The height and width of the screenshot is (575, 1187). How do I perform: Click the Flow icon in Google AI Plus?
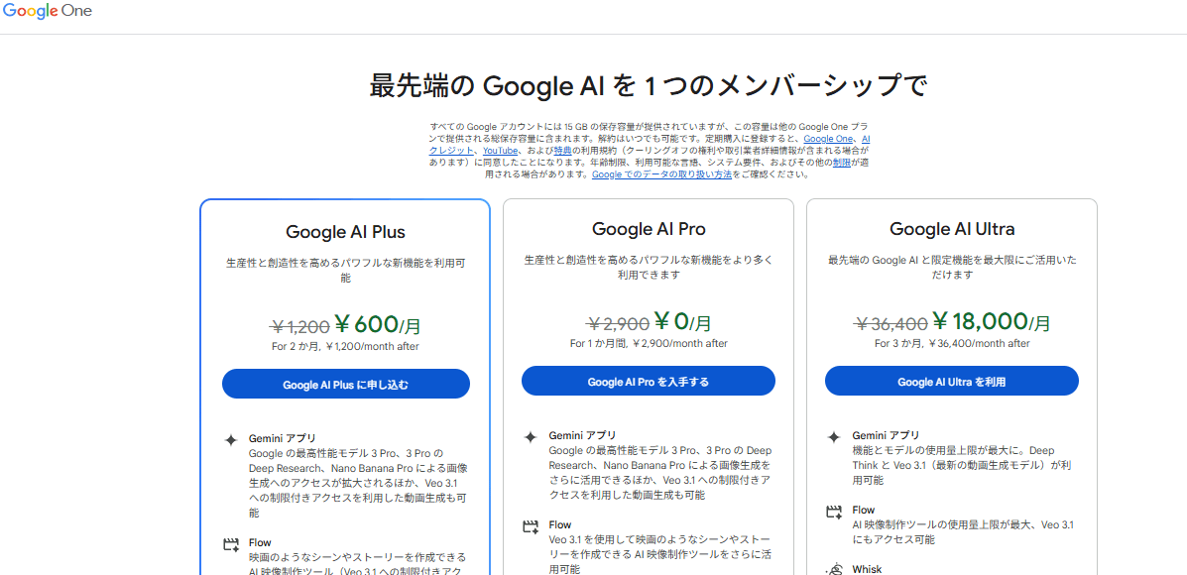231,544
